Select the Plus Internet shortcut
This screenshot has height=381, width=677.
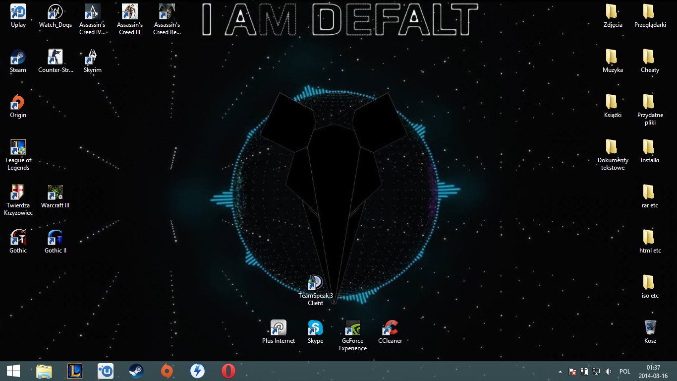(279, 331)
